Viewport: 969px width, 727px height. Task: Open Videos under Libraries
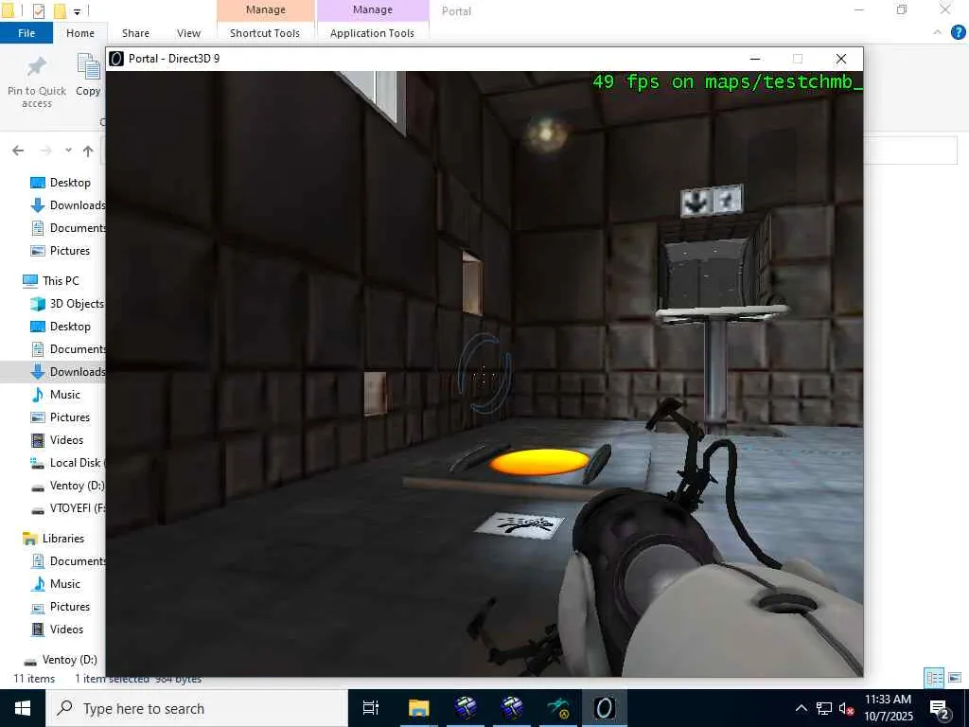[67, 629]
